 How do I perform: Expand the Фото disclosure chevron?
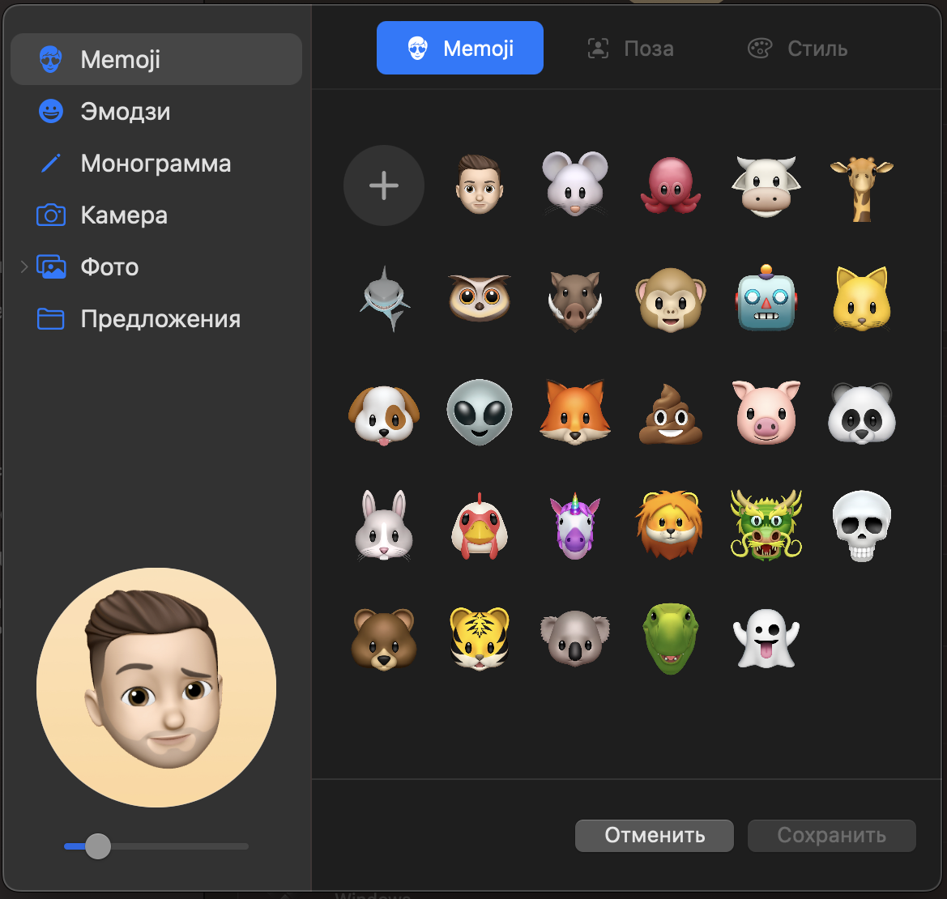tap(24, 266)
